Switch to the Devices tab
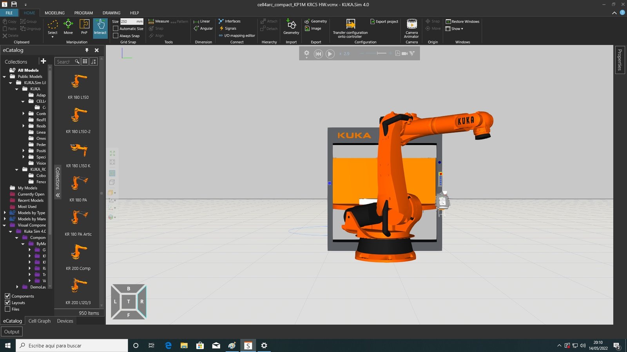The width and height of the screenshot is (627, 352). 65,321
